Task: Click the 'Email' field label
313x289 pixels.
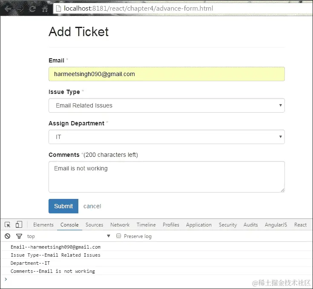Action: [57, 60]
